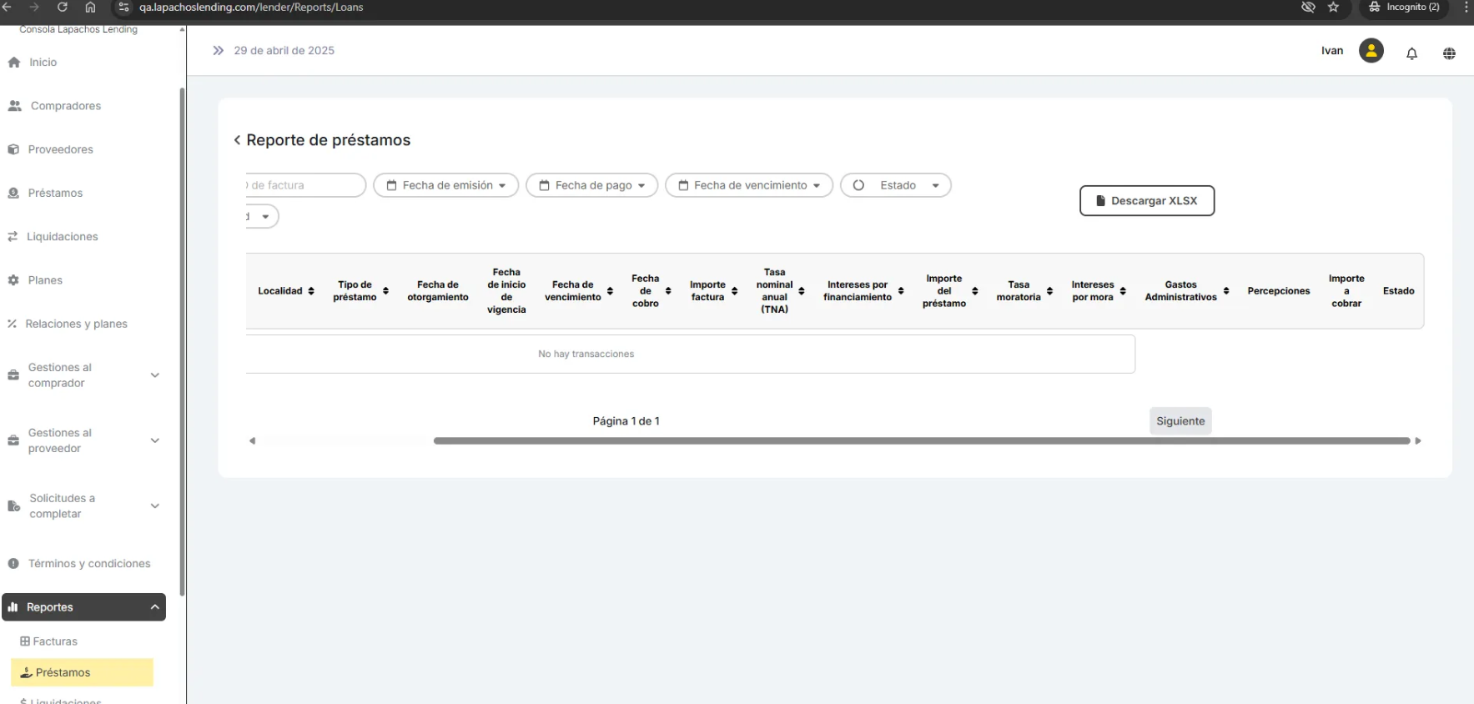Viewport: 1474px width, 704px height.
Task: Select Facturas under Reportes
Action: [x=55, y=641]
